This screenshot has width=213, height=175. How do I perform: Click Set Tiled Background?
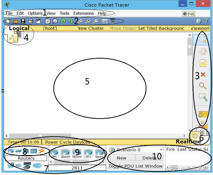pyautogui.click(x=161, y=28)
